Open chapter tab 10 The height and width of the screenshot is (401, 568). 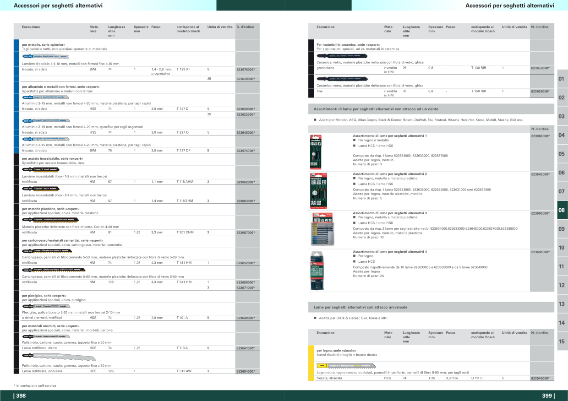[x=562, y=248]
